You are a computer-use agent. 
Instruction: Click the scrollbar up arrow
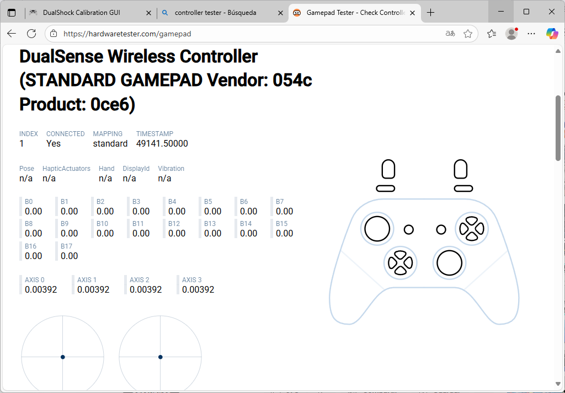[558, 51]
